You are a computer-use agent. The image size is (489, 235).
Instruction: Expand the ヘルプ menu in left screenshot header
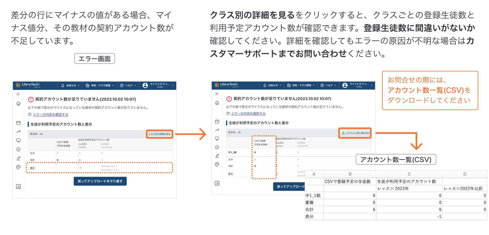pos(128,86)
